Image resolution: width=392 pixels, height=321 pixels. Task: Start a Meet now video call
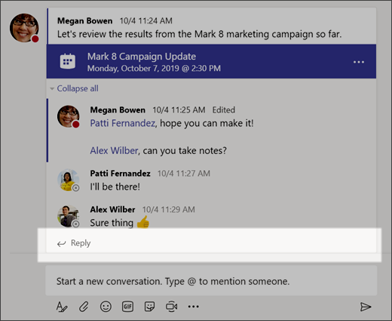[x=172, y=307]
